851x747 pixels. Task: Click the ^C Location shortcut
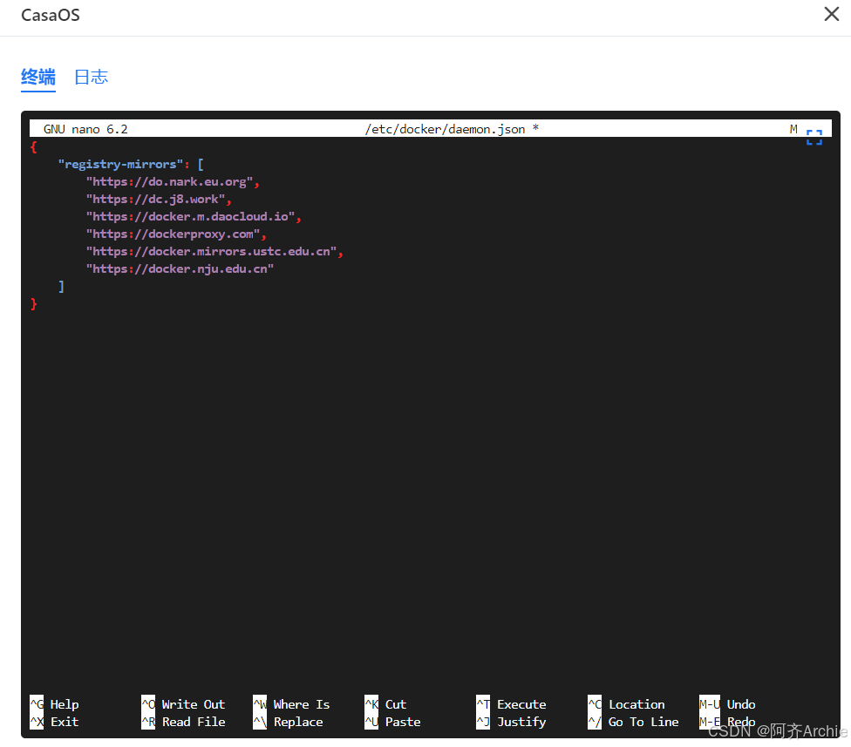[626, 704]
